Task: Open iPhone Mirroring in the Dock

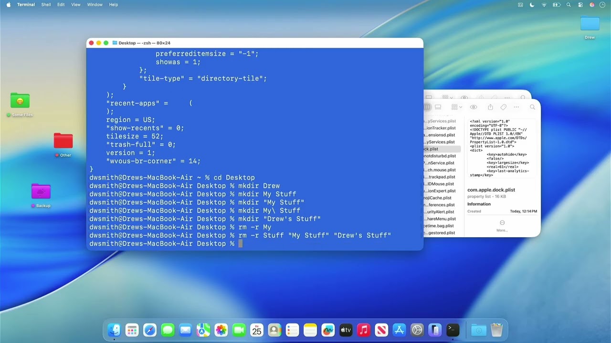Action: tap(435, 330)
